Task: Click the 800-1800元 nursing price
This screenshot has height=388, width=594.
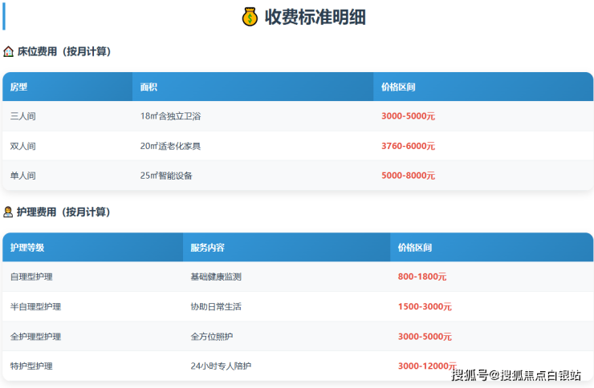Action: pos(422,277)
